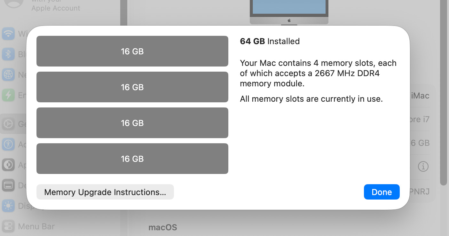Click the green Energy bolt icon
Screen dimensions: 449x236
click(9, 95)
